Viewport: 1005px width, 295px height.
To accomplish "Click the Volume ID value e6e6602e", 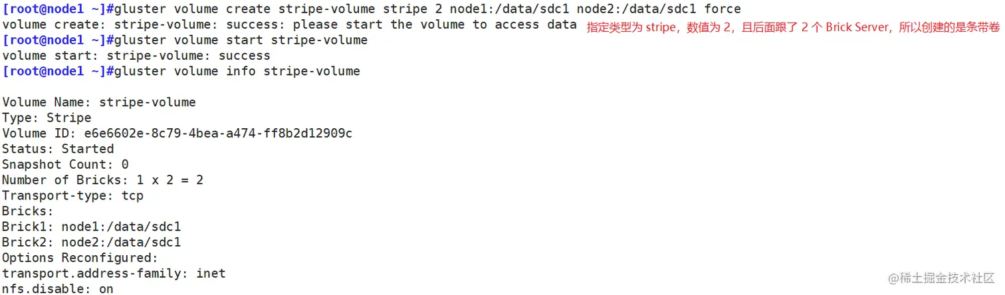I will tap(225, 134).
